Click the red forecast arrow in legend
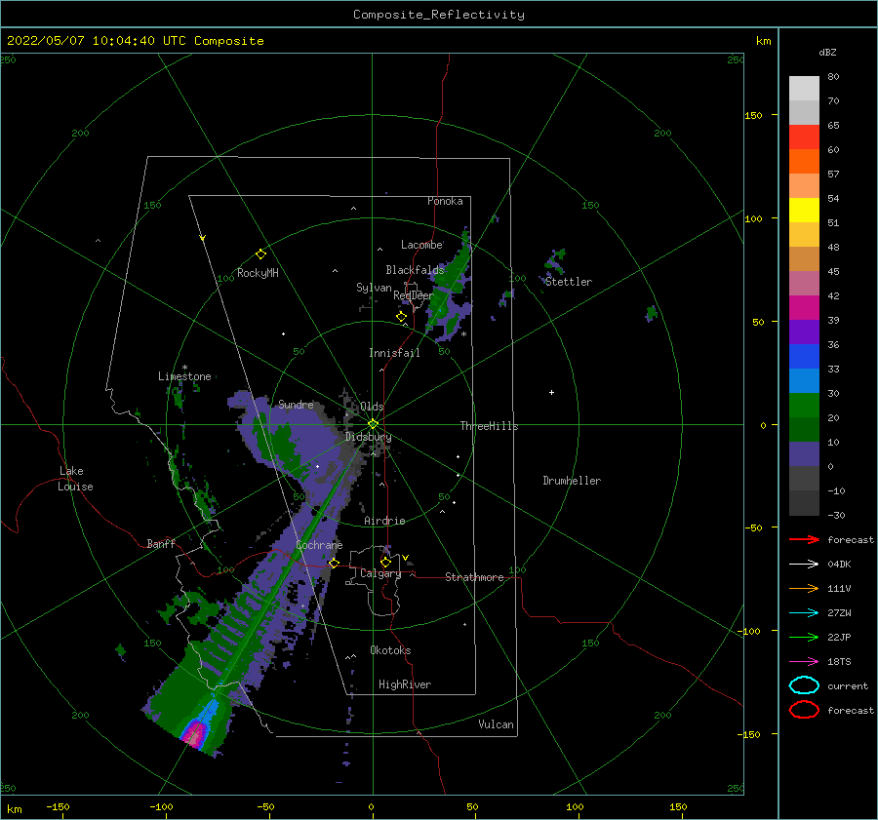This screenshot has width=878, height=820. pos(804,539)
